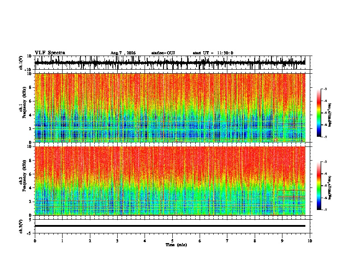
Task: Click inside the ch.1 spectrogram panel
Action: tap(170, 108)
